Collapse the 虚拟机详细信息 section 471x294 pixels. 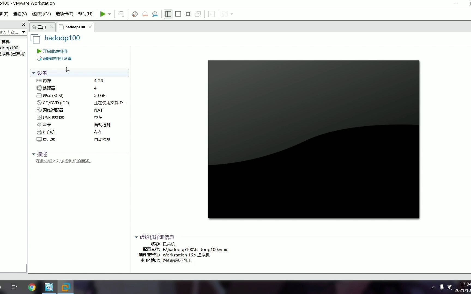pyautogui.click(x=136, y=237)
